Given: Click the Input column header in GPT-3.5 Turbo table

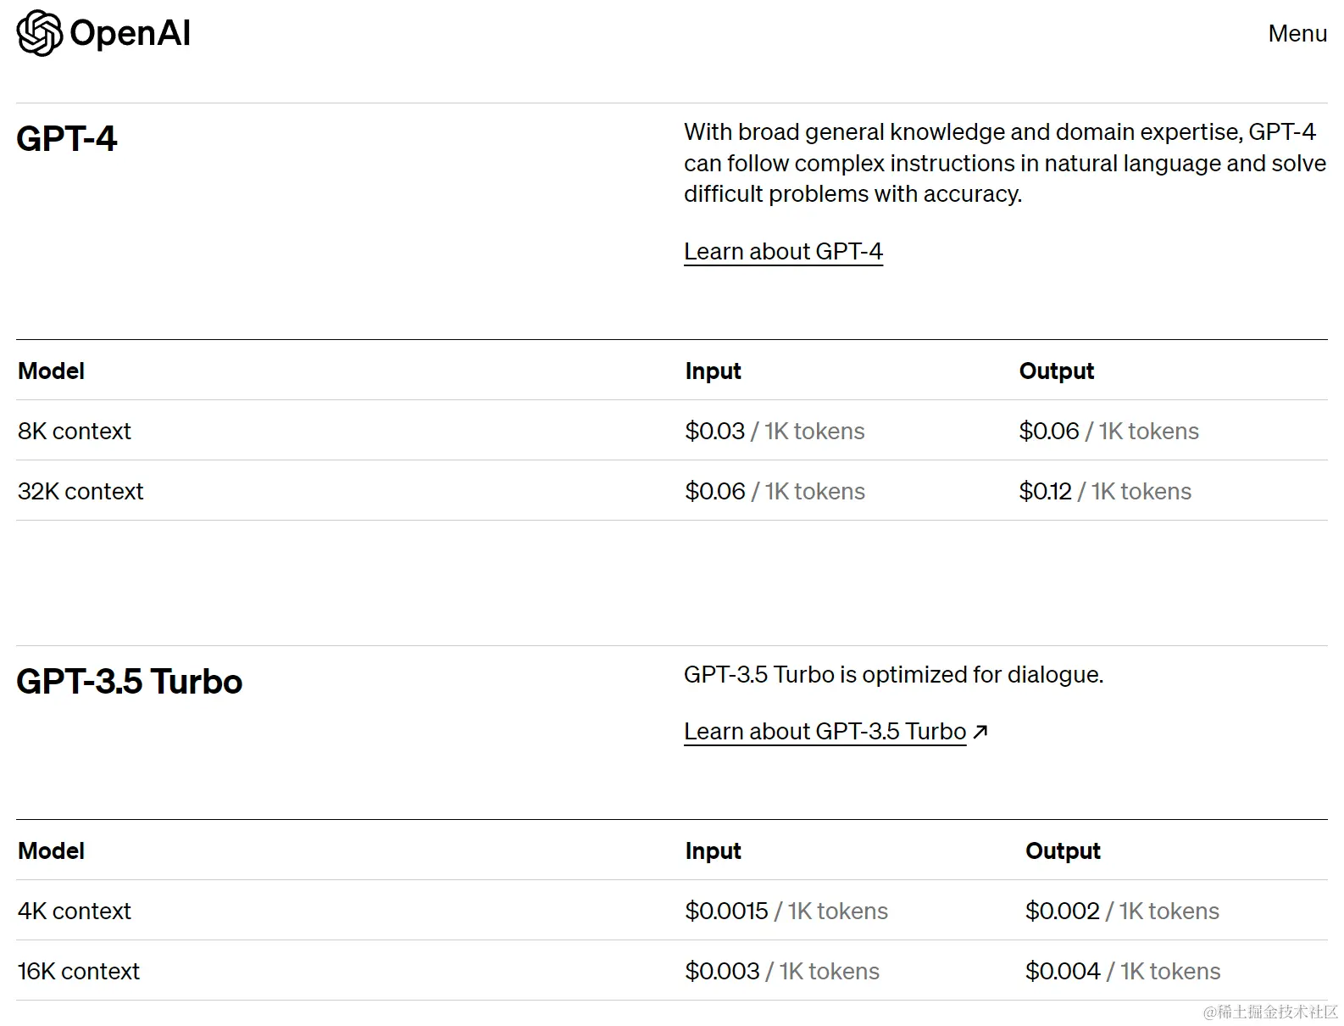Looking at the screenshot, I should [713, 851].
